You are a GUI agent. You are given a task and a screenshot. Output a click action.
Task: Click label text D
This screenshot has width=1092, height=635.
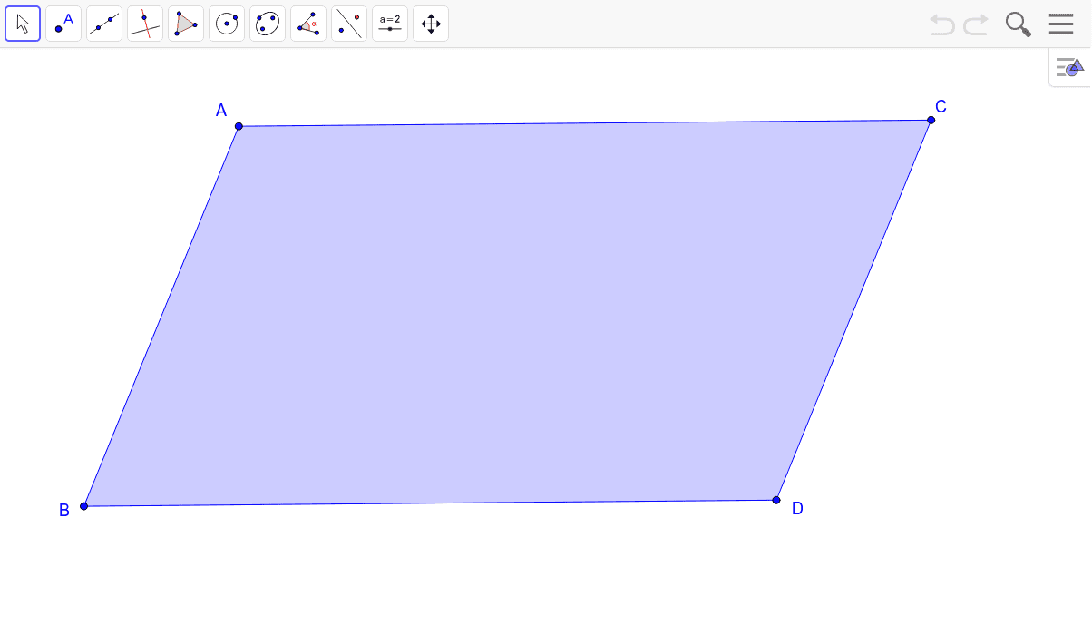pyautogui.click(x=797, y=509)
